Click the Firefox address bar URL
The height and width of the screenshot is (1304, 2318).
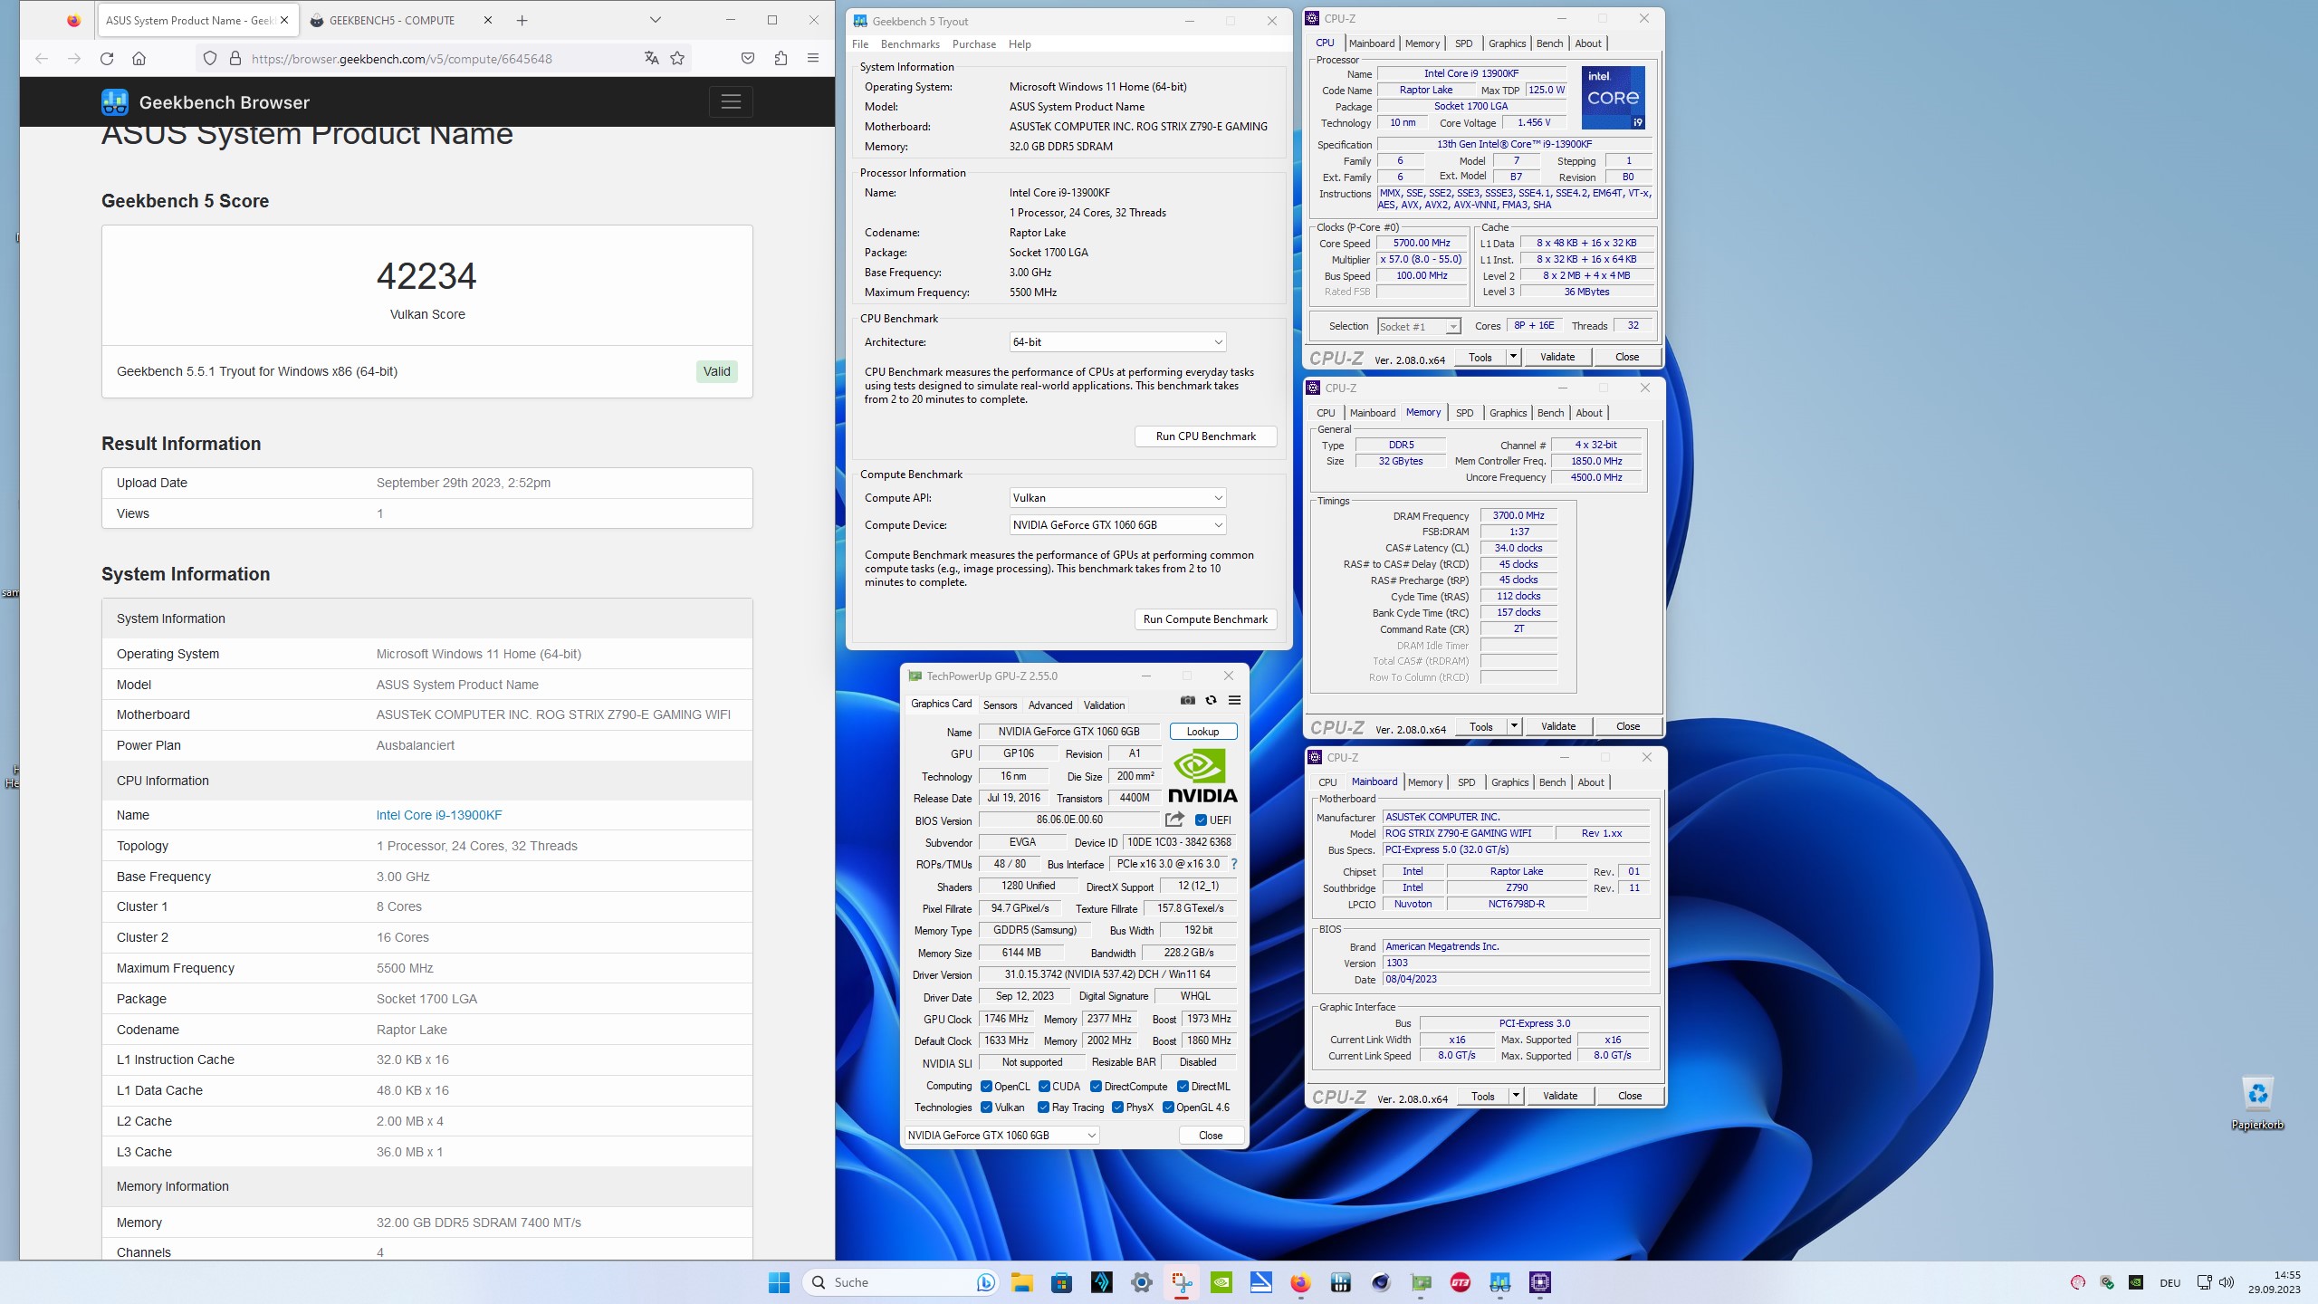coord(402,59)
